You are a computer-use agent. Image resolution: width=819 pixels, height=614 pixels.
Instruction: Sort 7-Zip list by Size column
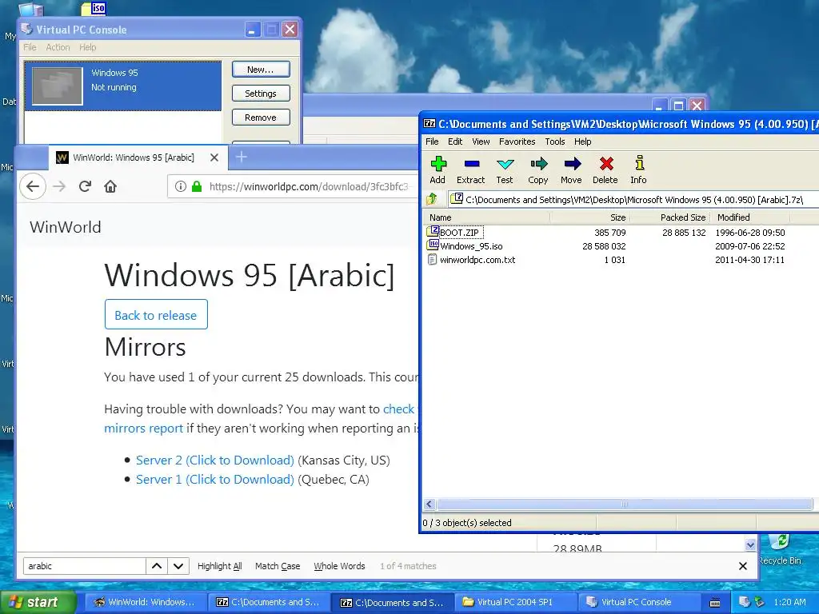click(589, 217)
